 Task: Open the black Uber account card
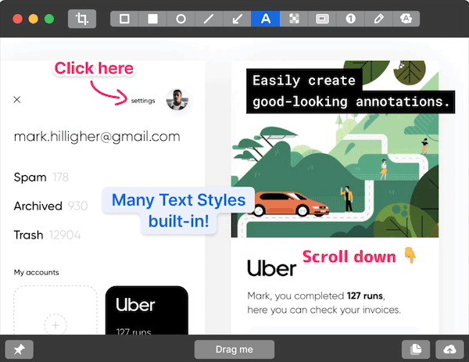pos(147,310)
